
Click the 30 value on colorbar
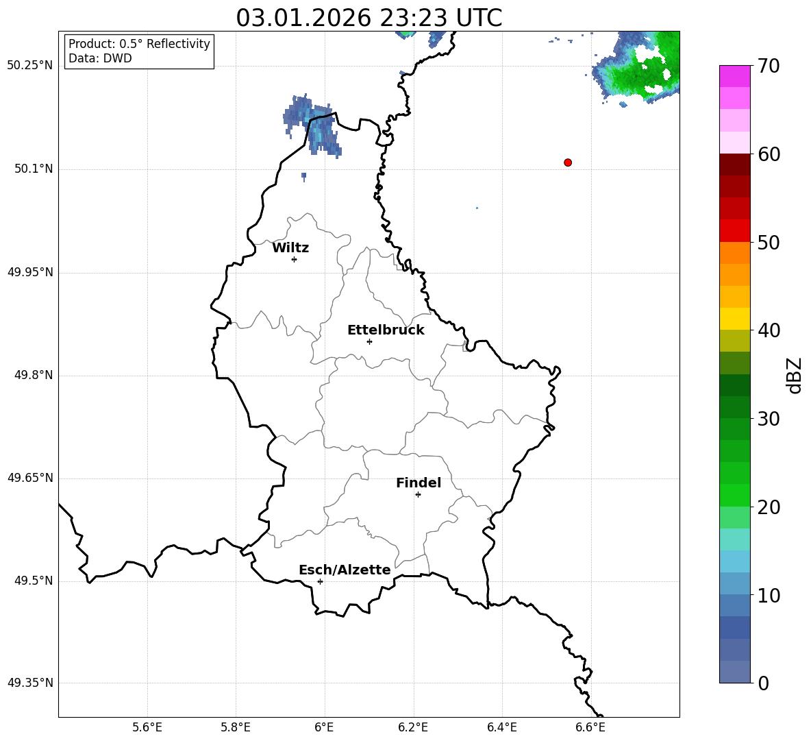(769, 419)
